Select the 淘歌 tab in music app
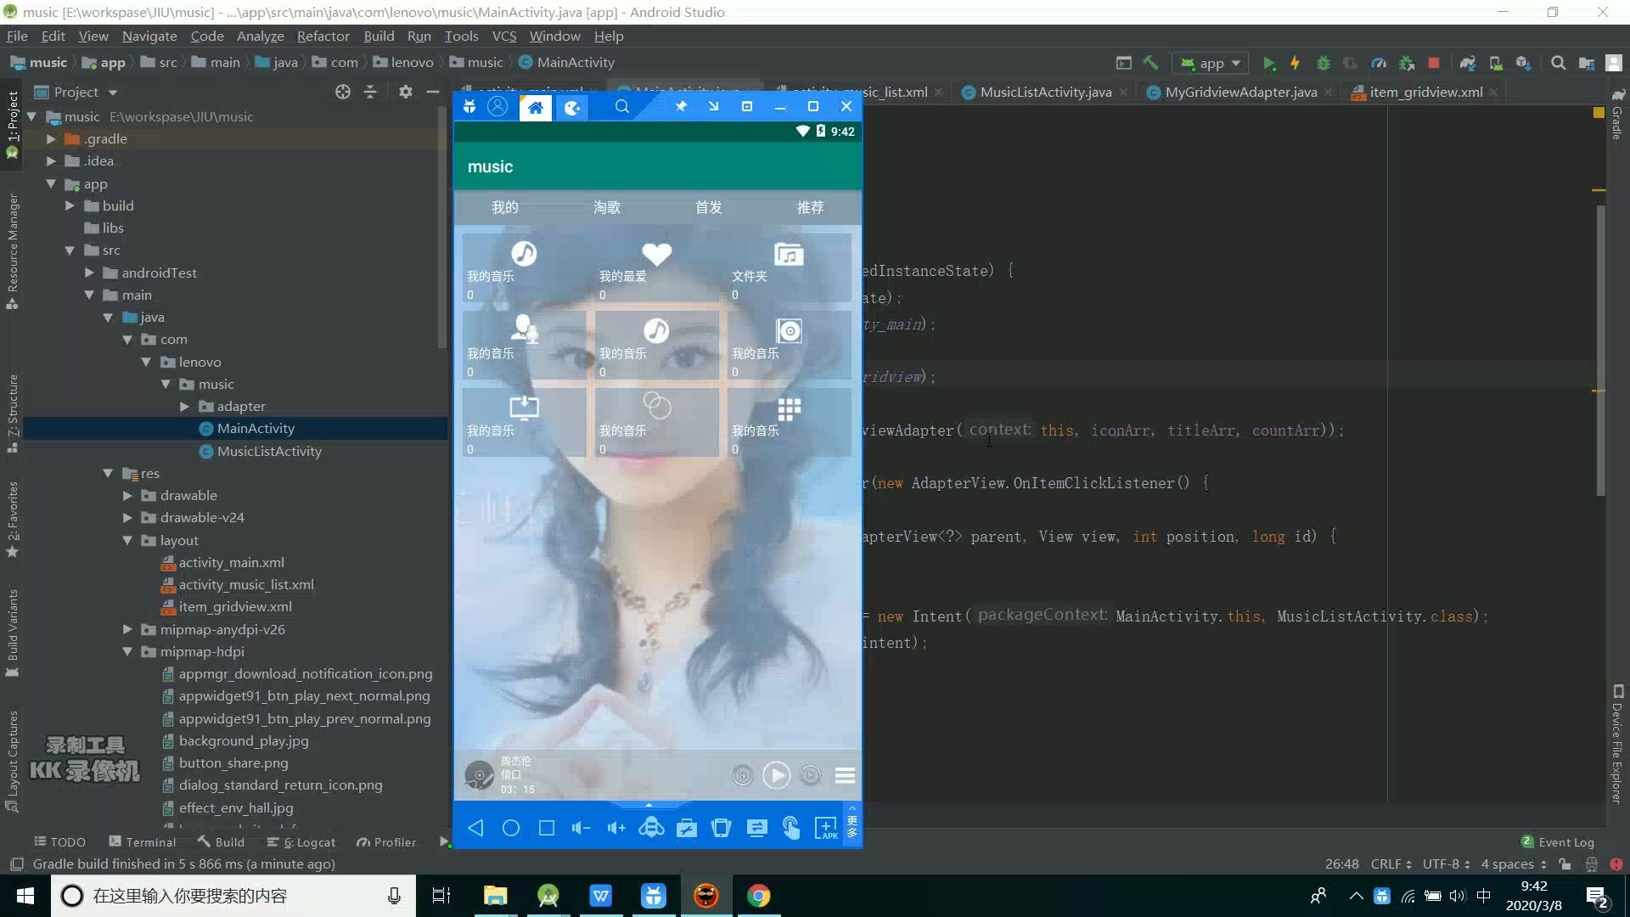1630x917 pixels. pyautogui.click(x=606, y=207)
